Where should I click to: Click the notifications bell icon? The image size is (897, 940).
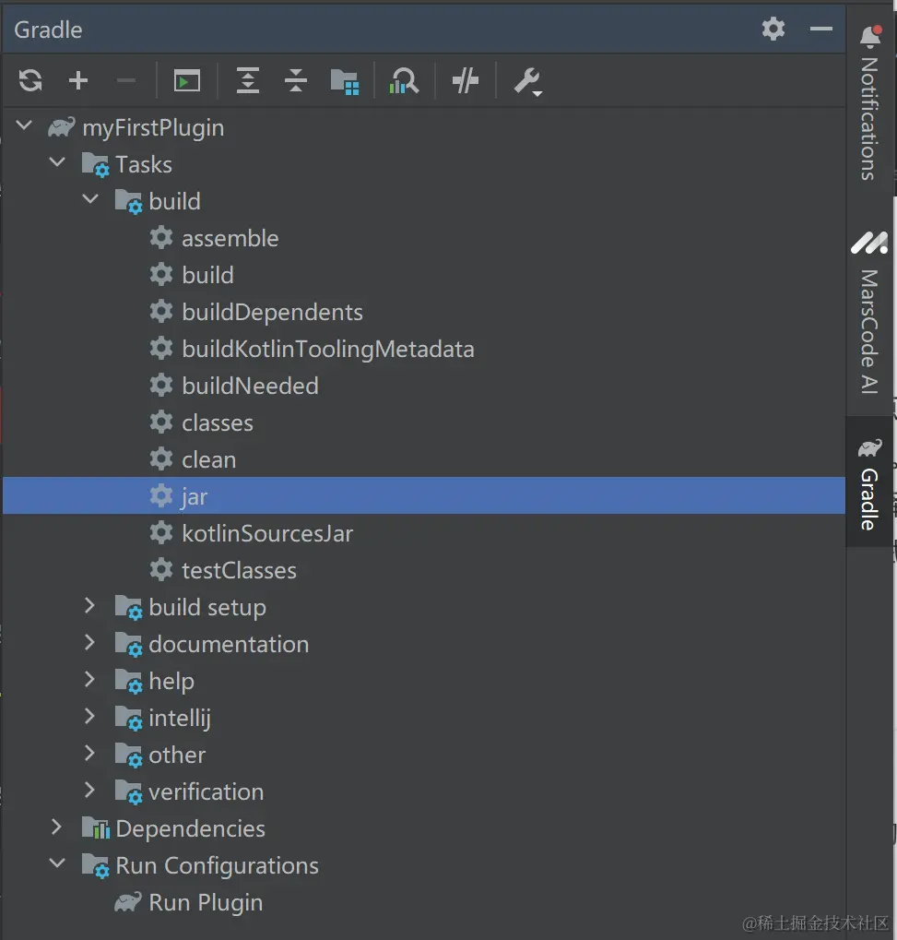tap(870, 36)
